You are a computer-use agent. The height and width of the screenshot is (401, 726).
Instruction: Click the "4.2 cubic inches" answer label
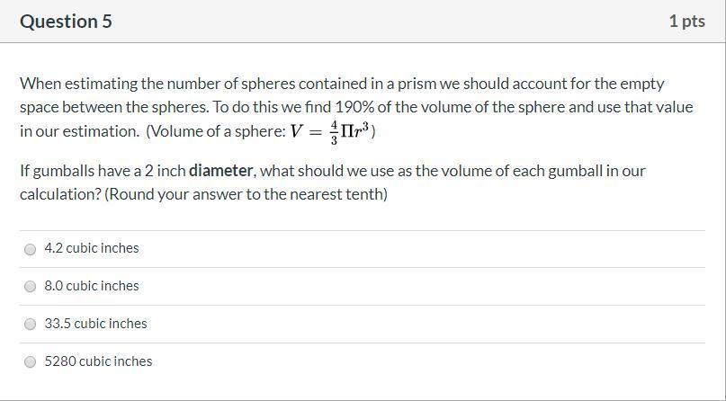pyautogui.click(x=92, y=248)
